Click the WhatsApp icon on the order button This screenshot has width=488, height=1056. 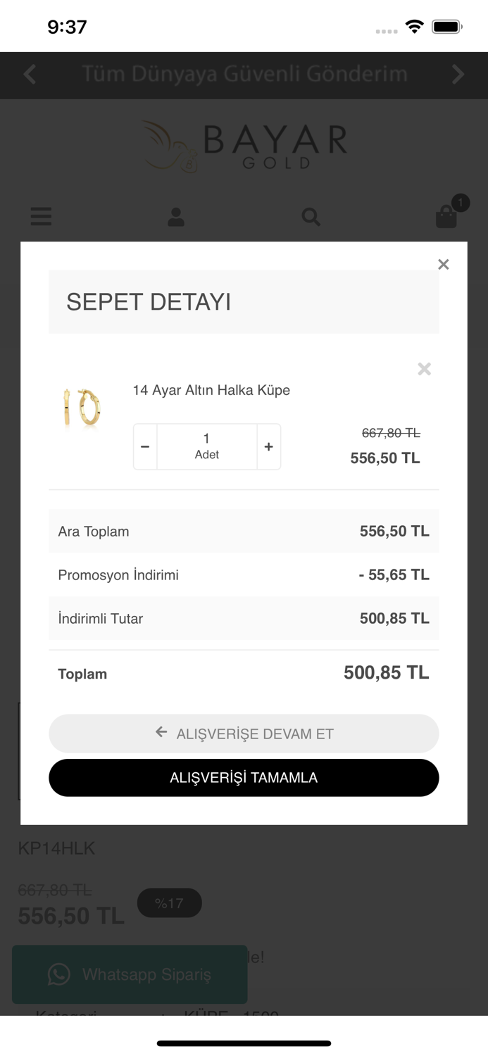pyautogui.click(x=59, y=974)
